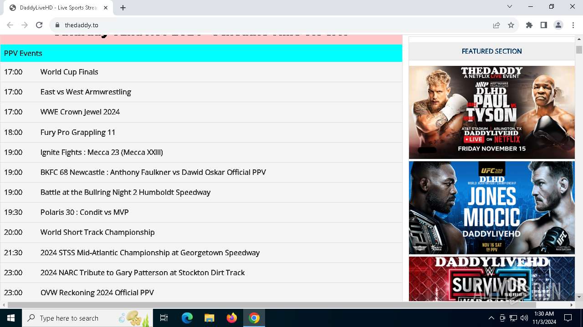Click the PPV Events category header

click(x=201, y=53)
